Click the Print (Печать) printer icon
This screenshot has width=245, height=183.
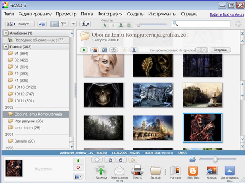[137, 171]
